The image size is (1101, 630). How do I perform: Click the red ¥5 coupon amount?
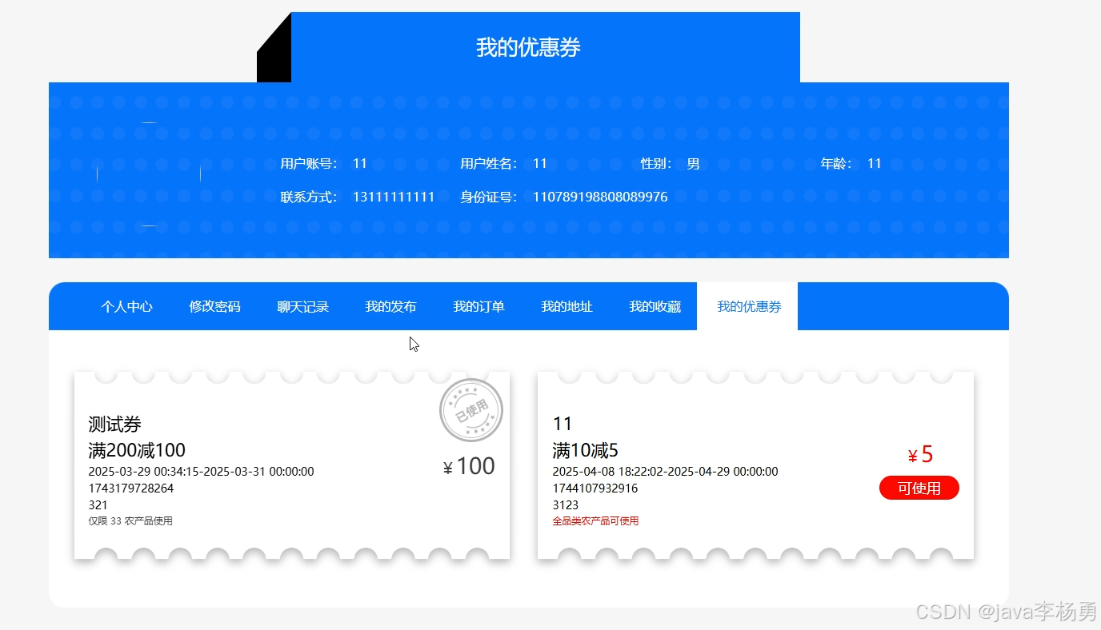920,455
